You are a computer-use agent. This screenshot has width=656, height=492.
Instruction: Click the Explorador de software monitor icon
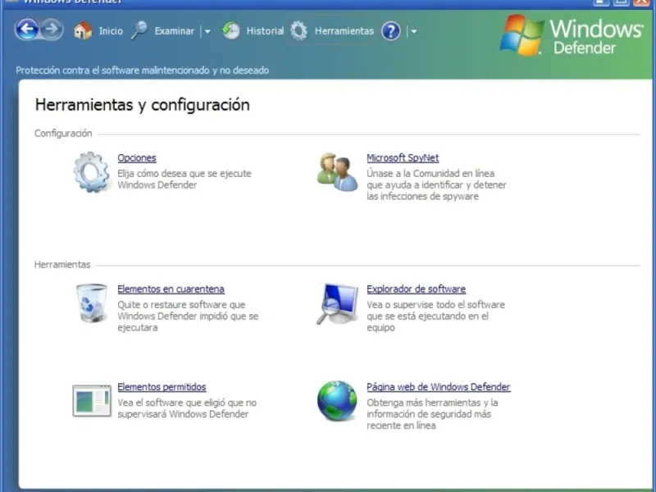coord(337,303)
